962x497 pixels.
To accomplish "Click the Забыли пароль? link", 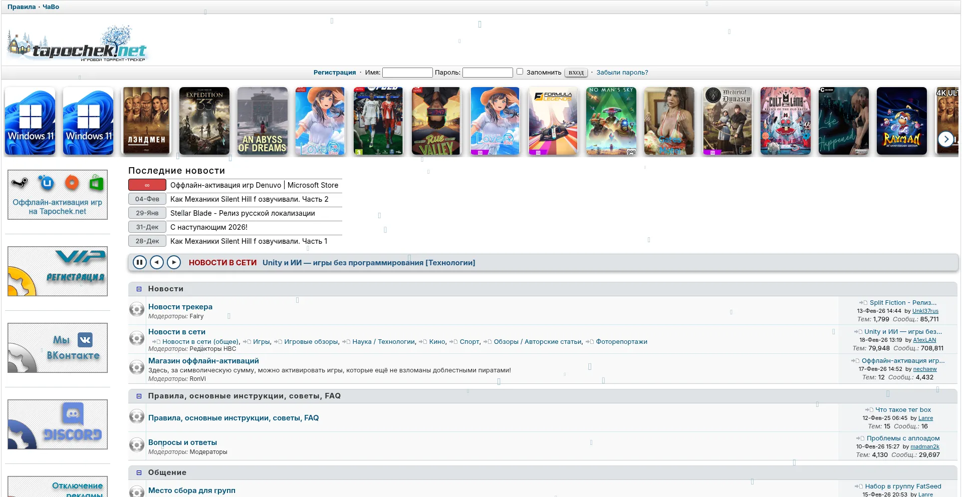I will pyautogui.click(x=622, y=73).
